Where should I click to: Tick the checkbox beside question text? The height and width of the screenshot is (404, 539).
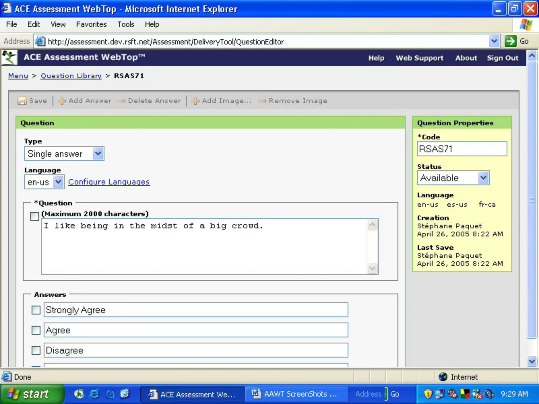(35, 216)
